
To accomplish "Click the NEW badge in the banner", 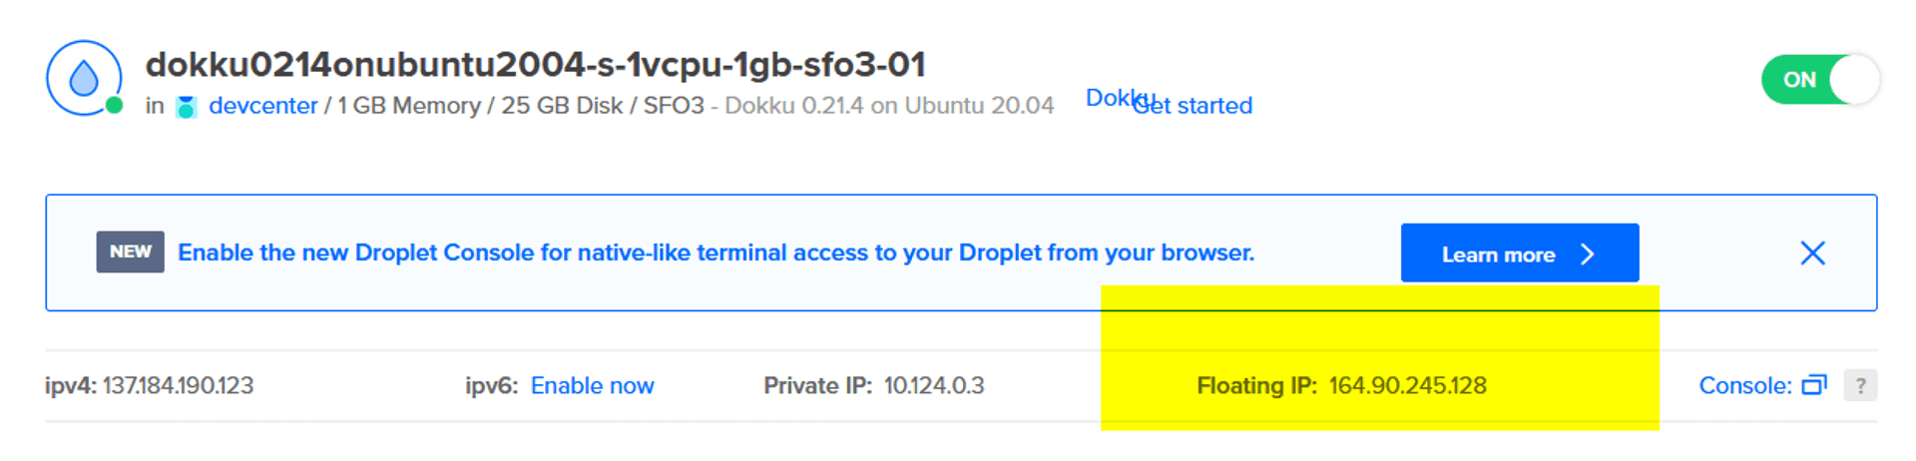I will tap(130, 252).
